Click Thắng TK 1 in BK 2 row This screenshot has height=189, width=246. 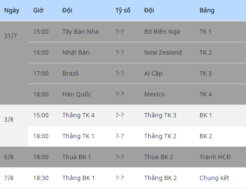(x=78, y=136)
